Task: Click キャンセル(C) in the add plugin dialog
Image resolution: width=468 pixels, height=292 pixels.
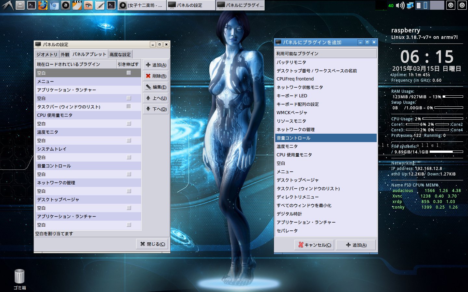Action: 315,245
